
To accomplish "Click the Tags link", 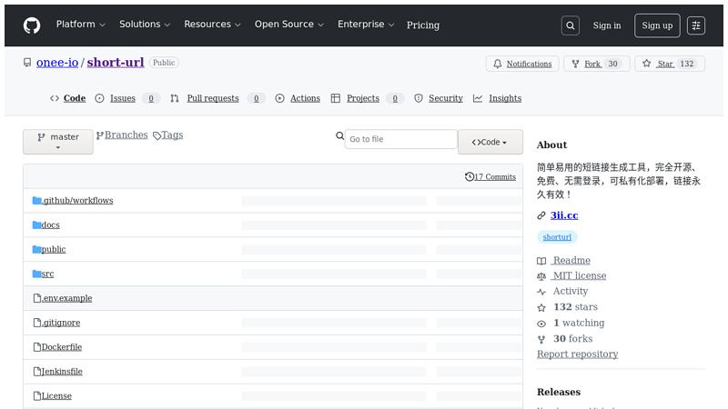I will [x=172, y=135].
